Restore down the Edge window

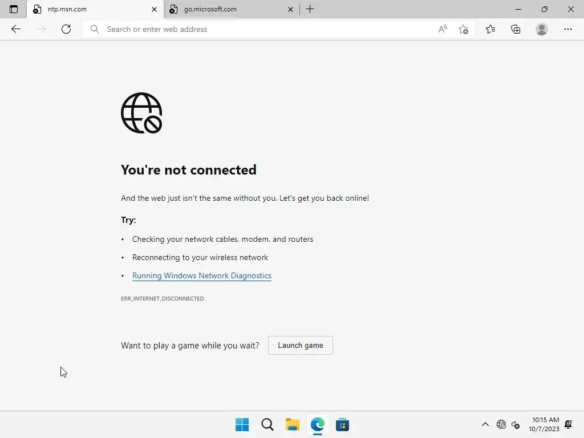click(x=545, y=9)
